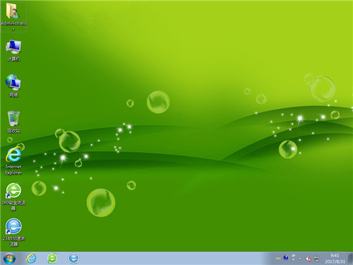Viewport: 353px width, 265px height.
Task: Open the clock showing 9:41
Action: pos(335,259)
